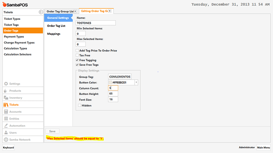This screenshot has width=273, height=153.
Task: Select Order Tags in sidebar
Action: (x=23, y=30)
